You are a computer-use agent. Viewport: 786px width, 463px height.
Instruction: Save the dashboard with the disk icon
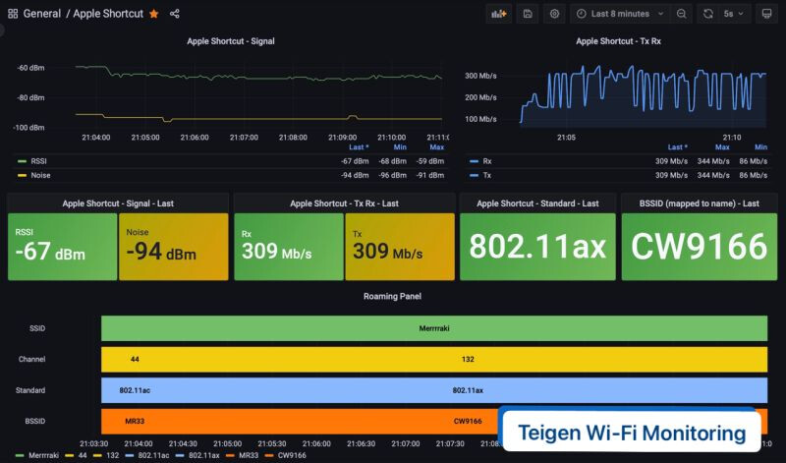pos(528,14)
